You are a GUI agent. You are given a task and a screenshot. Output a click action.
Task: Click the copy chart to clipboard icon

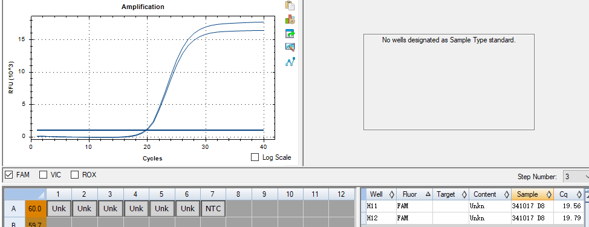[x=290, y=5]
